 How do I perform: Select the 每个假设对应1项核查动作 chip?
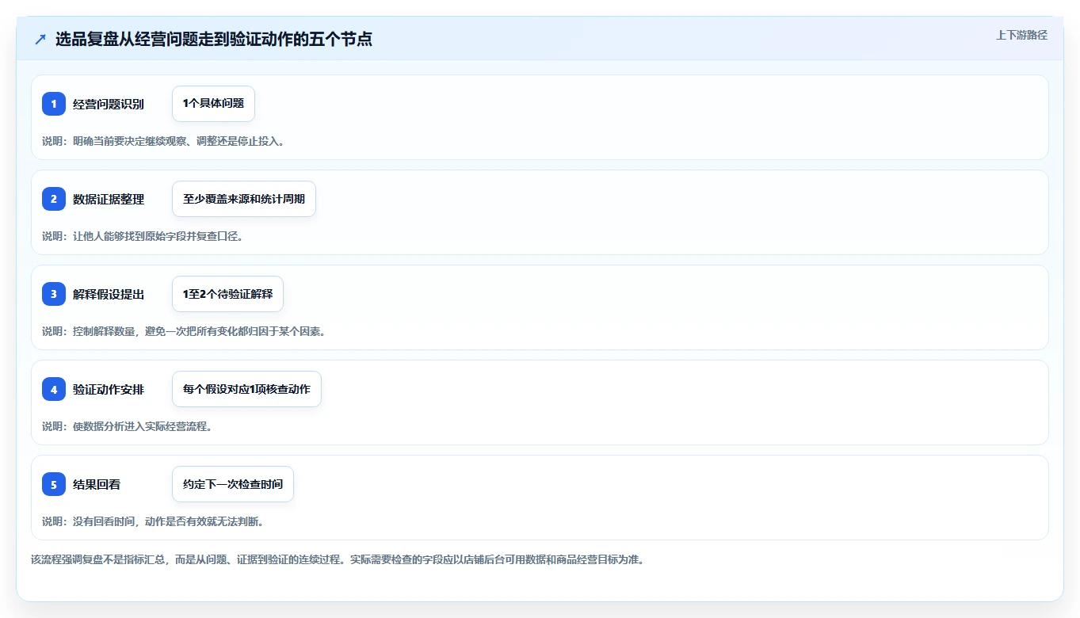[x=246, y=389]
